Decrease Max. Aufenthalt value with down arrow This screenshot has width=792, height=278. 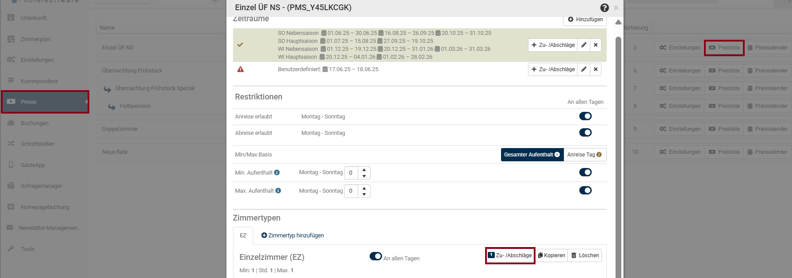click(364, 194)
